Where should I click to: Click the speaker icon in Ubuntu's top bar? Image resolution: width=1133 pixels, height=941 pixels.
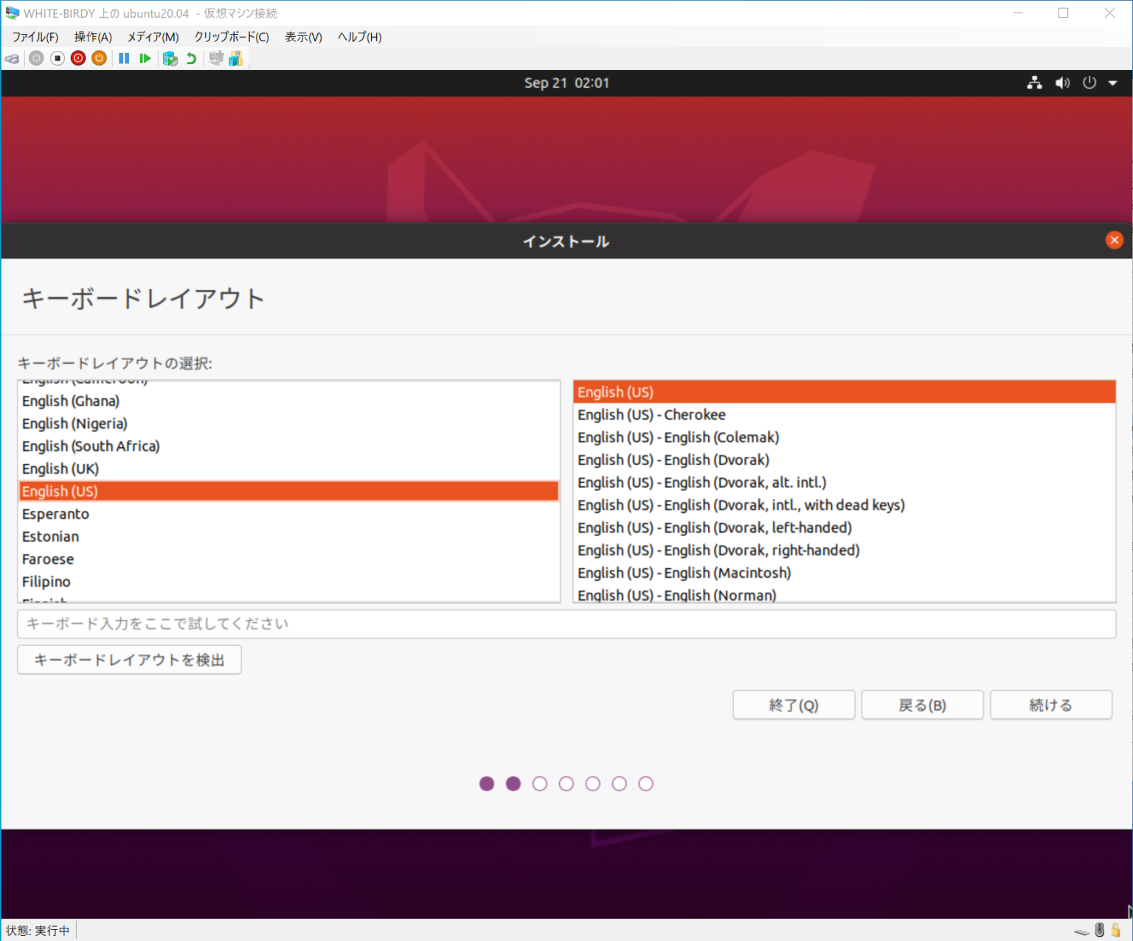point(1062,83)
